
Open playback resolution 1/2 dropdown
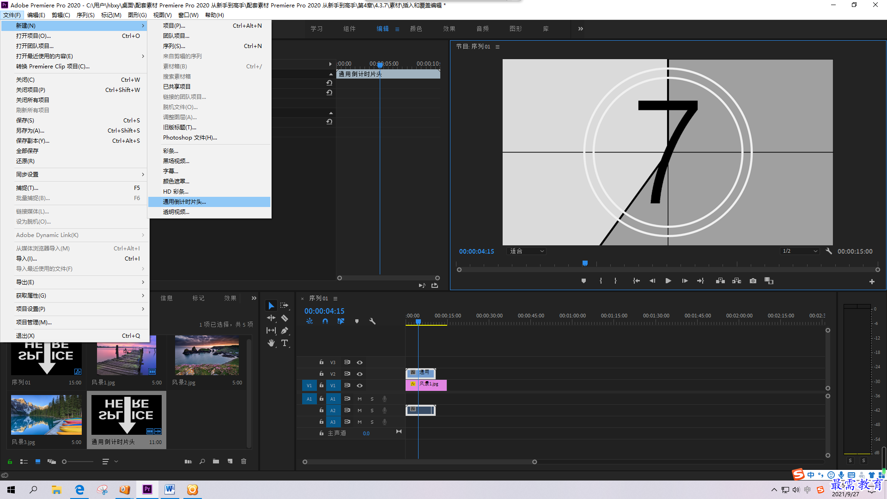[800, 251]
